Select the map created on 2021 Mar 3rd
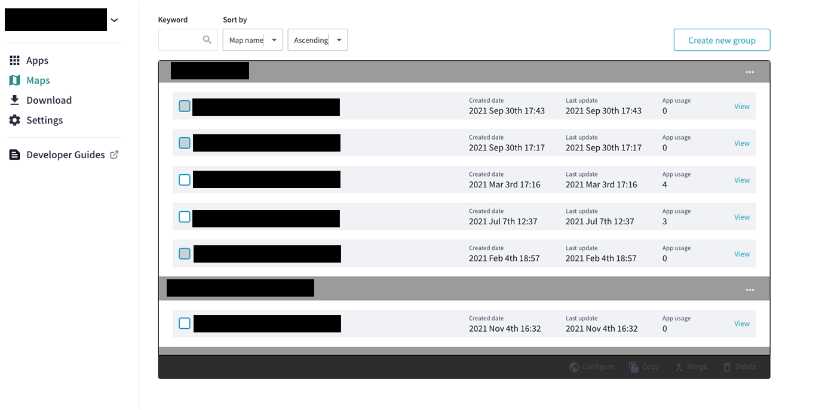This screenshot has width=822, height=410. click(x=184, y=180)
